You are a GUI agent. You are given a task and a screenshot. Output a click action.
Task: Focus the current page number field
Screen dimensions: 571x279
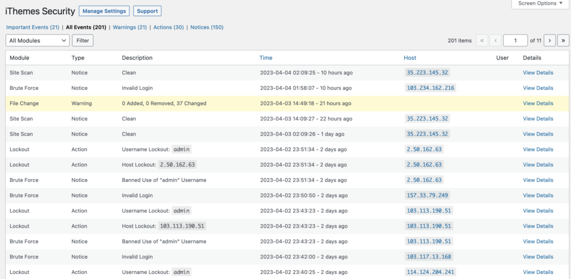click(515, 40)
